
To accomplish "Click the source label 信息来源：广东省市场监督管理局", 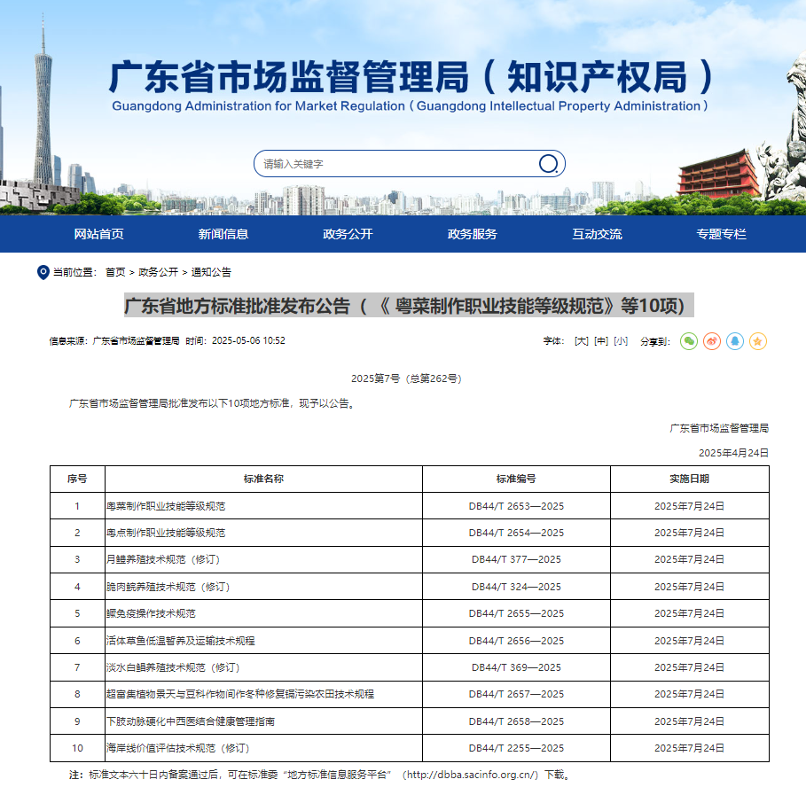I will click(114, 340).
